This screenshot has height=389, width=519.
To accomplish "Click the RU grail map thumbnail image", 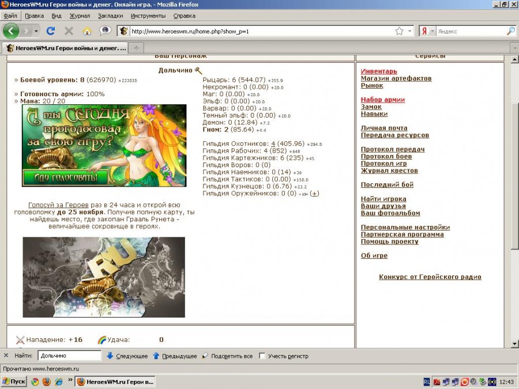I will (104, 277).
